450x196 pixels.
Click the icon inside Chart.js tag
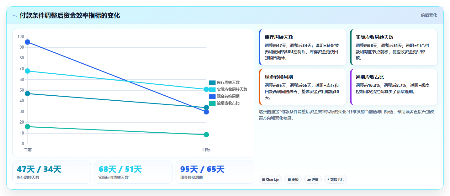[x=264, y=180]
